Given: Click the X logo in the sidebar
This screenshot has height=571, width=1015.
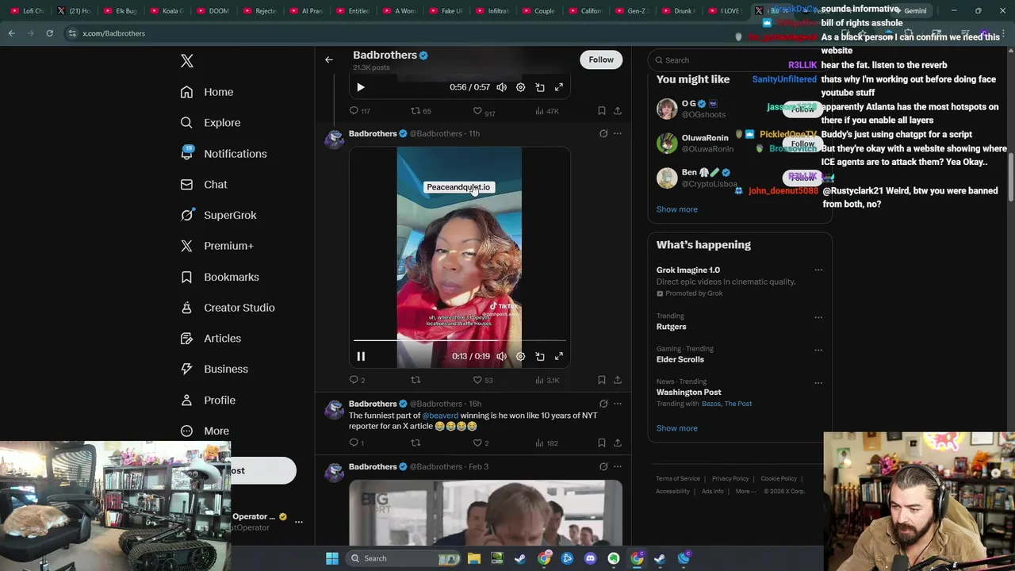Looking at the screenshot, I should point(187,61).
